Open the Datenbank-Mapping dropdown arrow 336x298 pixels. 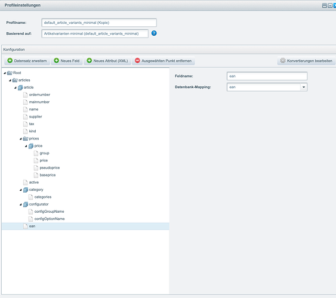point(304,87)
